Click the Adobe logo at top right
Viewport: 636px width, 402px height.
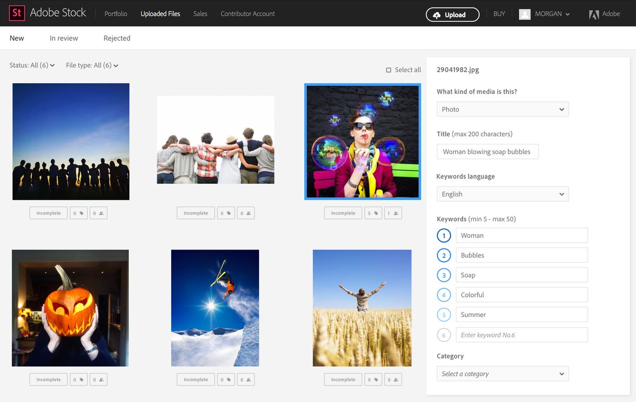coord(593,14)
